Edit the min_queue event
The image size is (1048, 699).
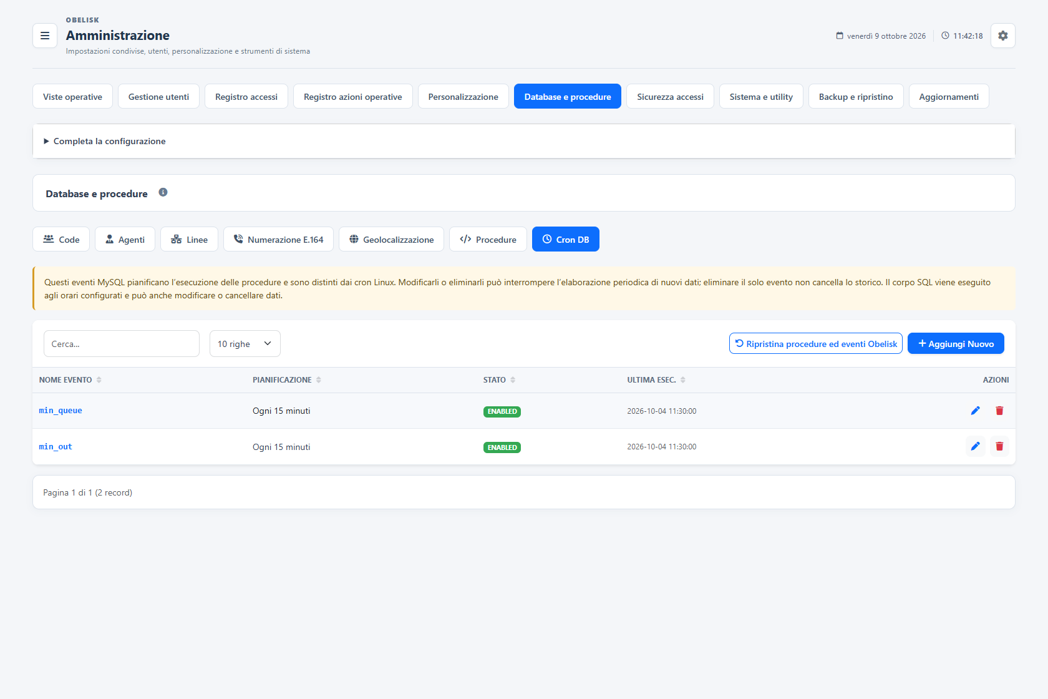(975, 411)
